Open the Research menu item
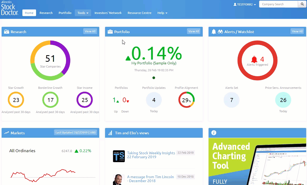 [x=46, y=13]
